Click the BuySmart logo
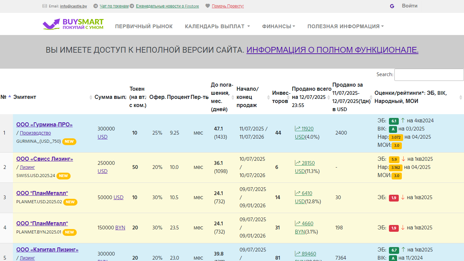This screenshot has width=464, height=261. pyautogui.click(x=73, y=24)
